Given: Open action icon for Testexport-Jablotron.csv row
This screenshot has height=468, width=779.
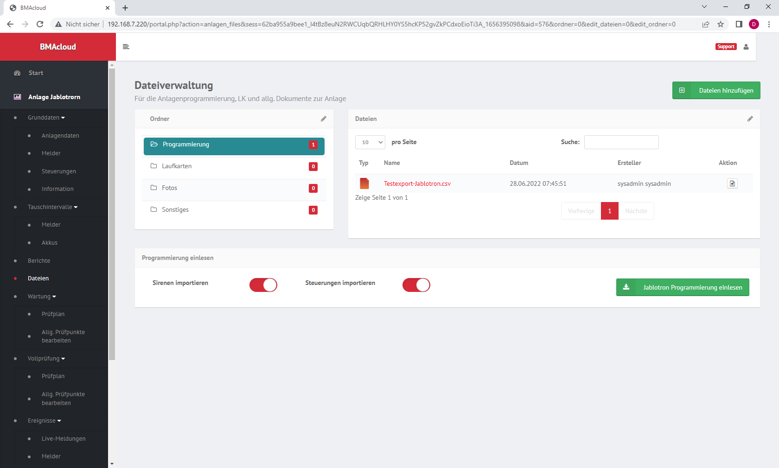Looking at the screenshot, I should pos(732,183).
